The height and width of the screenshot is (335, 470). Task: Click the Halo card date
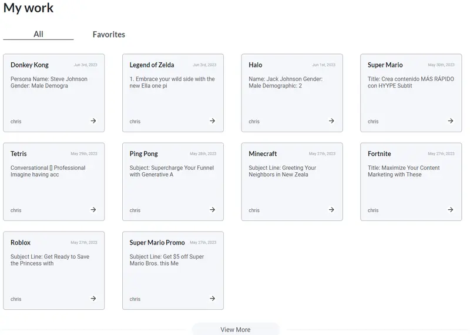pos(324,65)
